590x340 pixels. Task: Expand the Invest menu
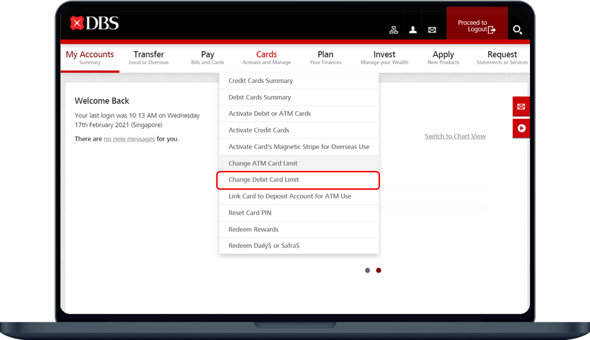(x=384, y=58)
